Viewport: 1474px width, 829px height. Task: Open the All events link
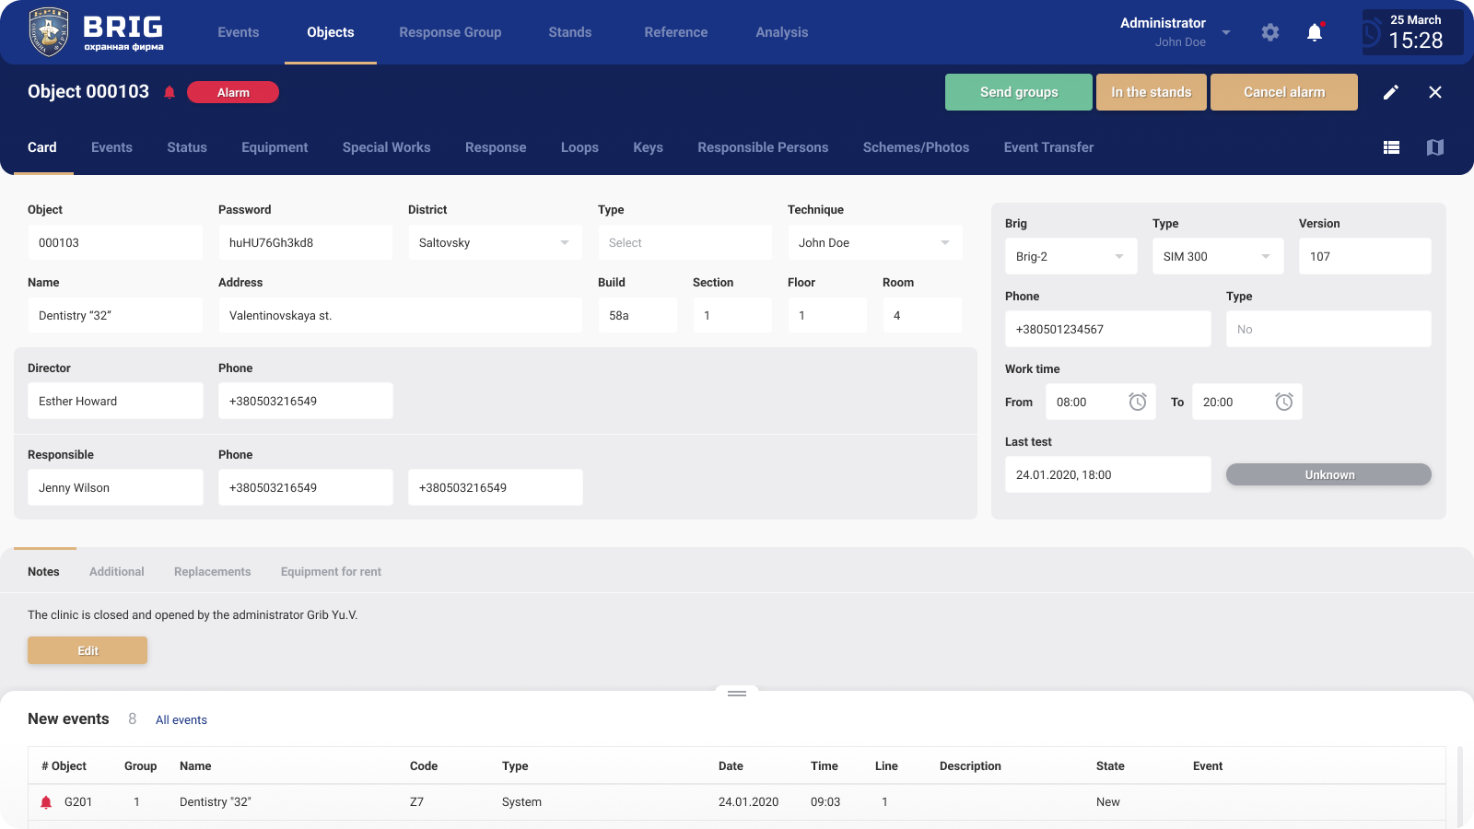pyautogui.click(x=181, y=720)
